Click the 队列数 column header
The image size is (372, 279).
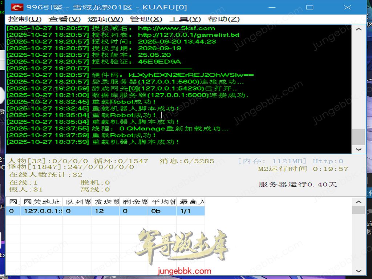(77, 202)
